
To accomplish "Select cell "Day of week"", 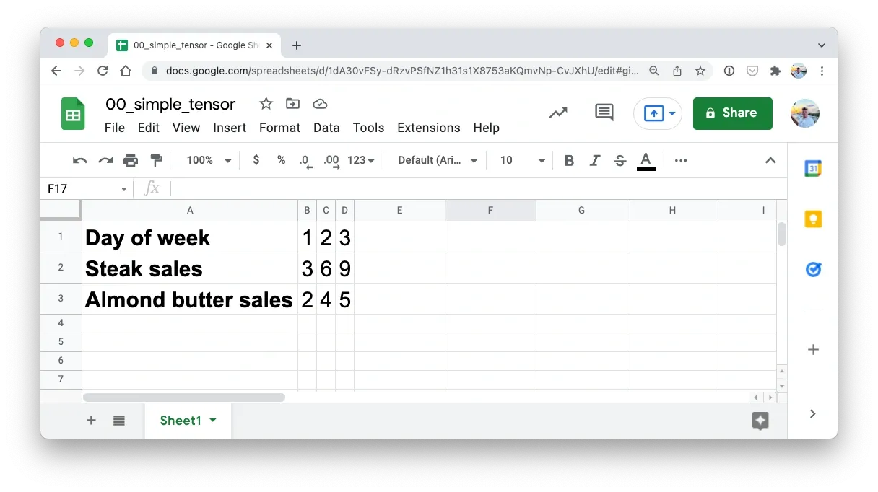I will [190, 237].
